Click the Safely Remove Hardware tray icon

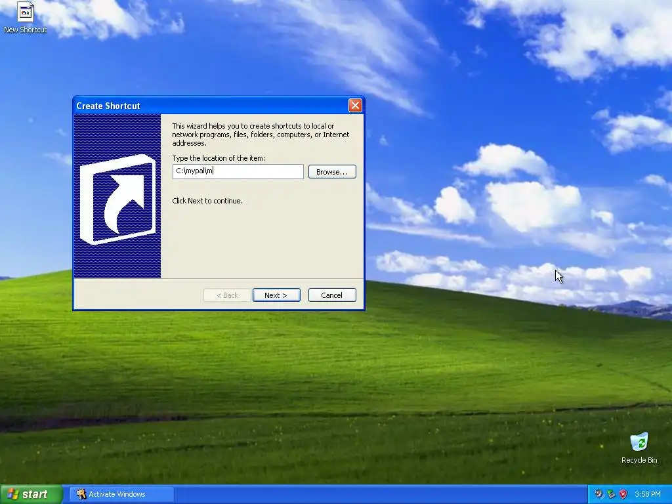click(611, 494)
